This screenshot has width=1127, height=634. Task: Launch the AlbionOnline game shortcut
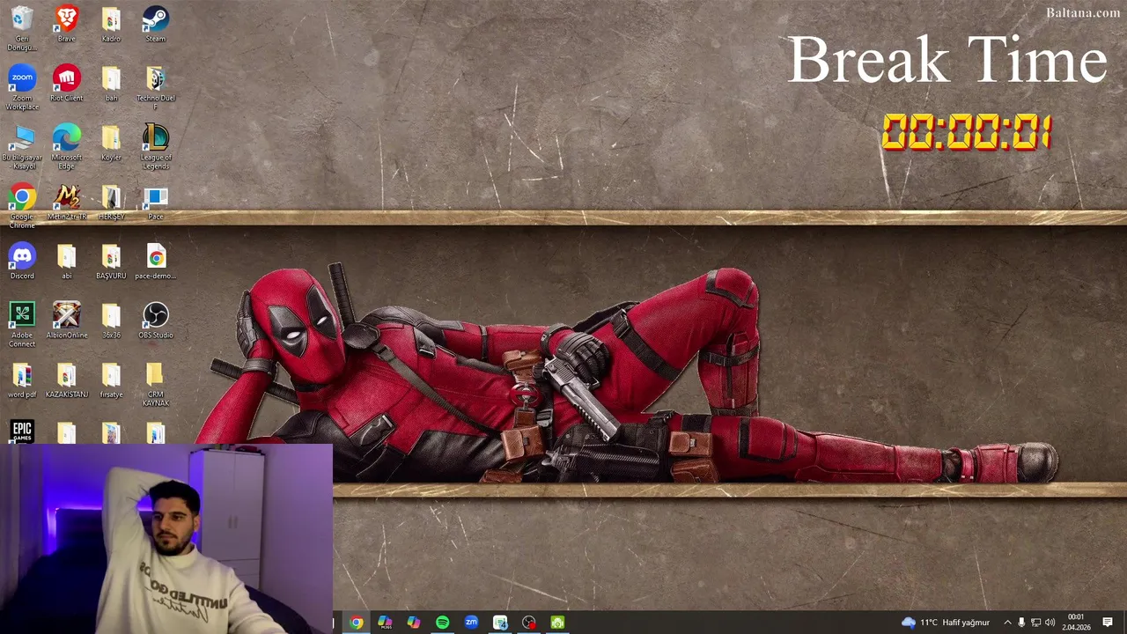point(67,321)
